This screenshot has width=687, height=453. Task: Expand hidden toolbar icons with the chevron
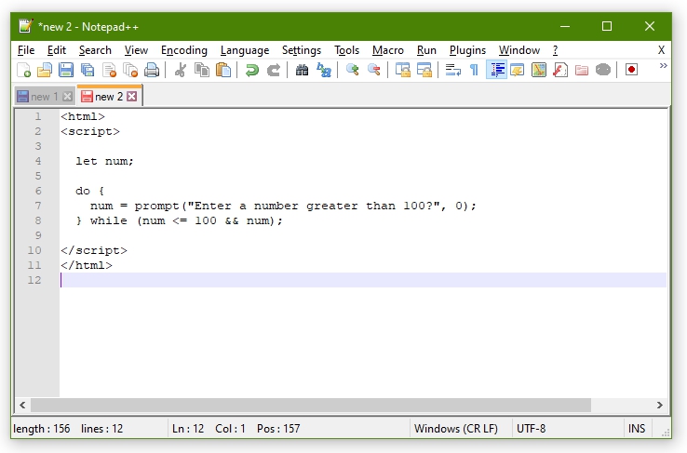tap(663, 66)
